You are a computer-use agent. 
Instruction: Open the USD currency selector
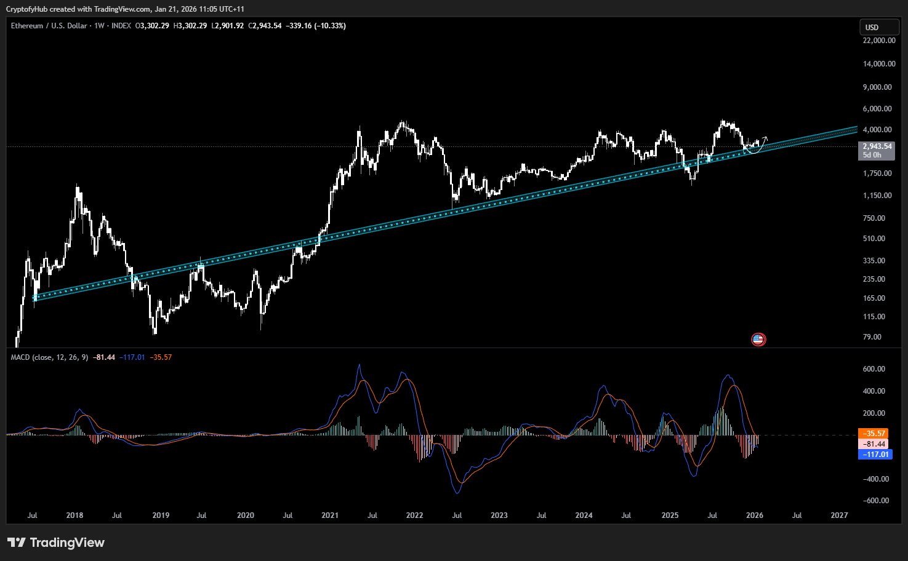877,27
